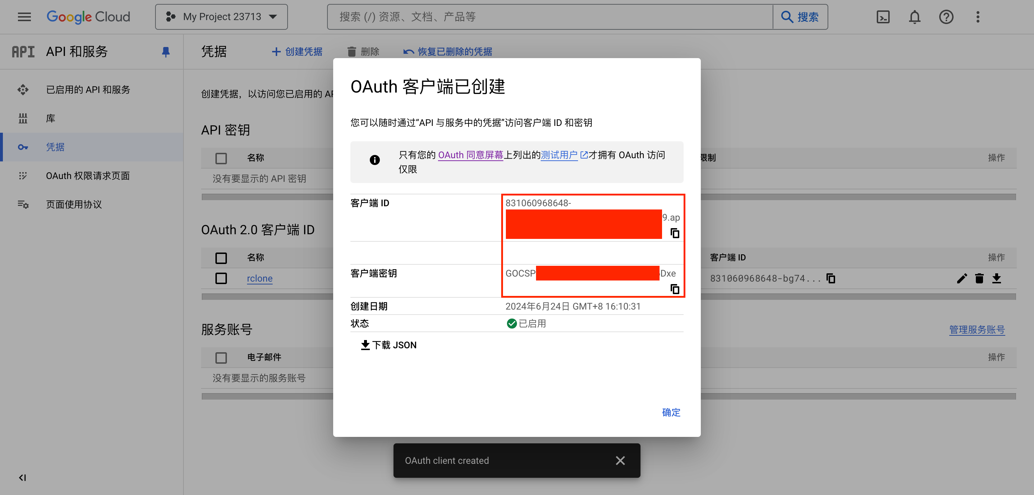
Task: Copy the 客户端 ID in dialog
Action: point(675,233)
